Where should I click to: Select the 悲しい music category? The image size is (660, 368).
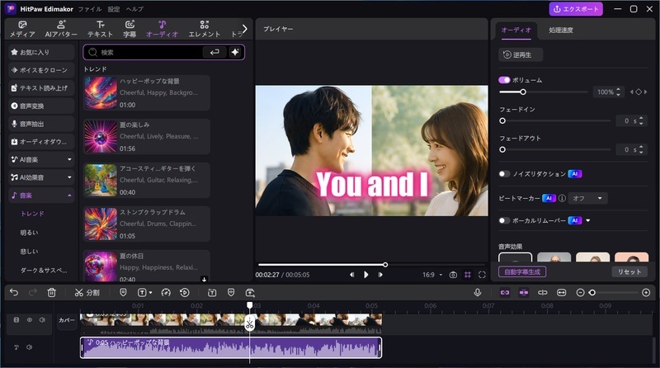click(29, 252)
